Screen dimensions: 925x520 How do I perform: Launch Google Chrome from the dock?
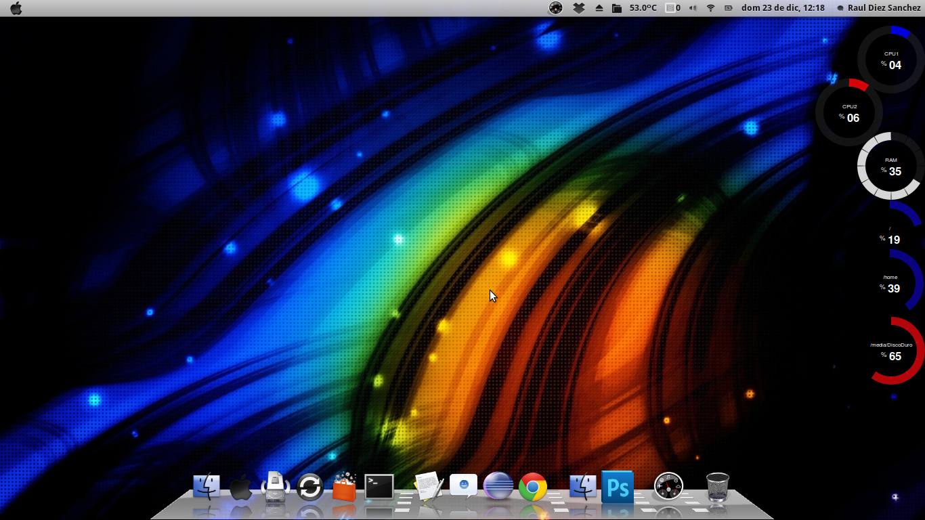(x=532, y=486)
